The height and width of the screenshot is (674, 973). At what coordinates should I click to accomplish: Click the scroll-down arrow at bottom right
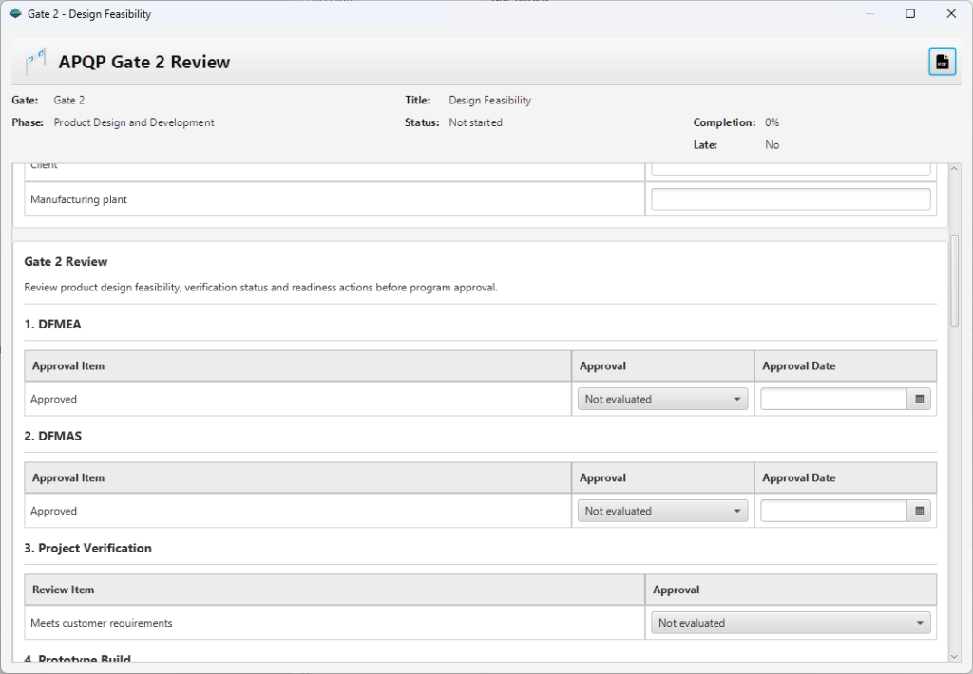click(x=954, y=655)
